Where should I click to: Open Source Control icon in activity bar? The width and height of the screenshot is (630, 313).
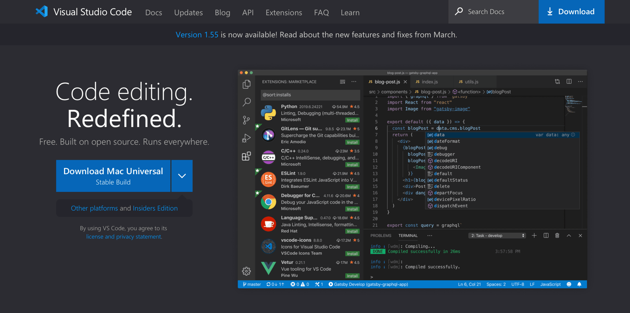point(247,120)
